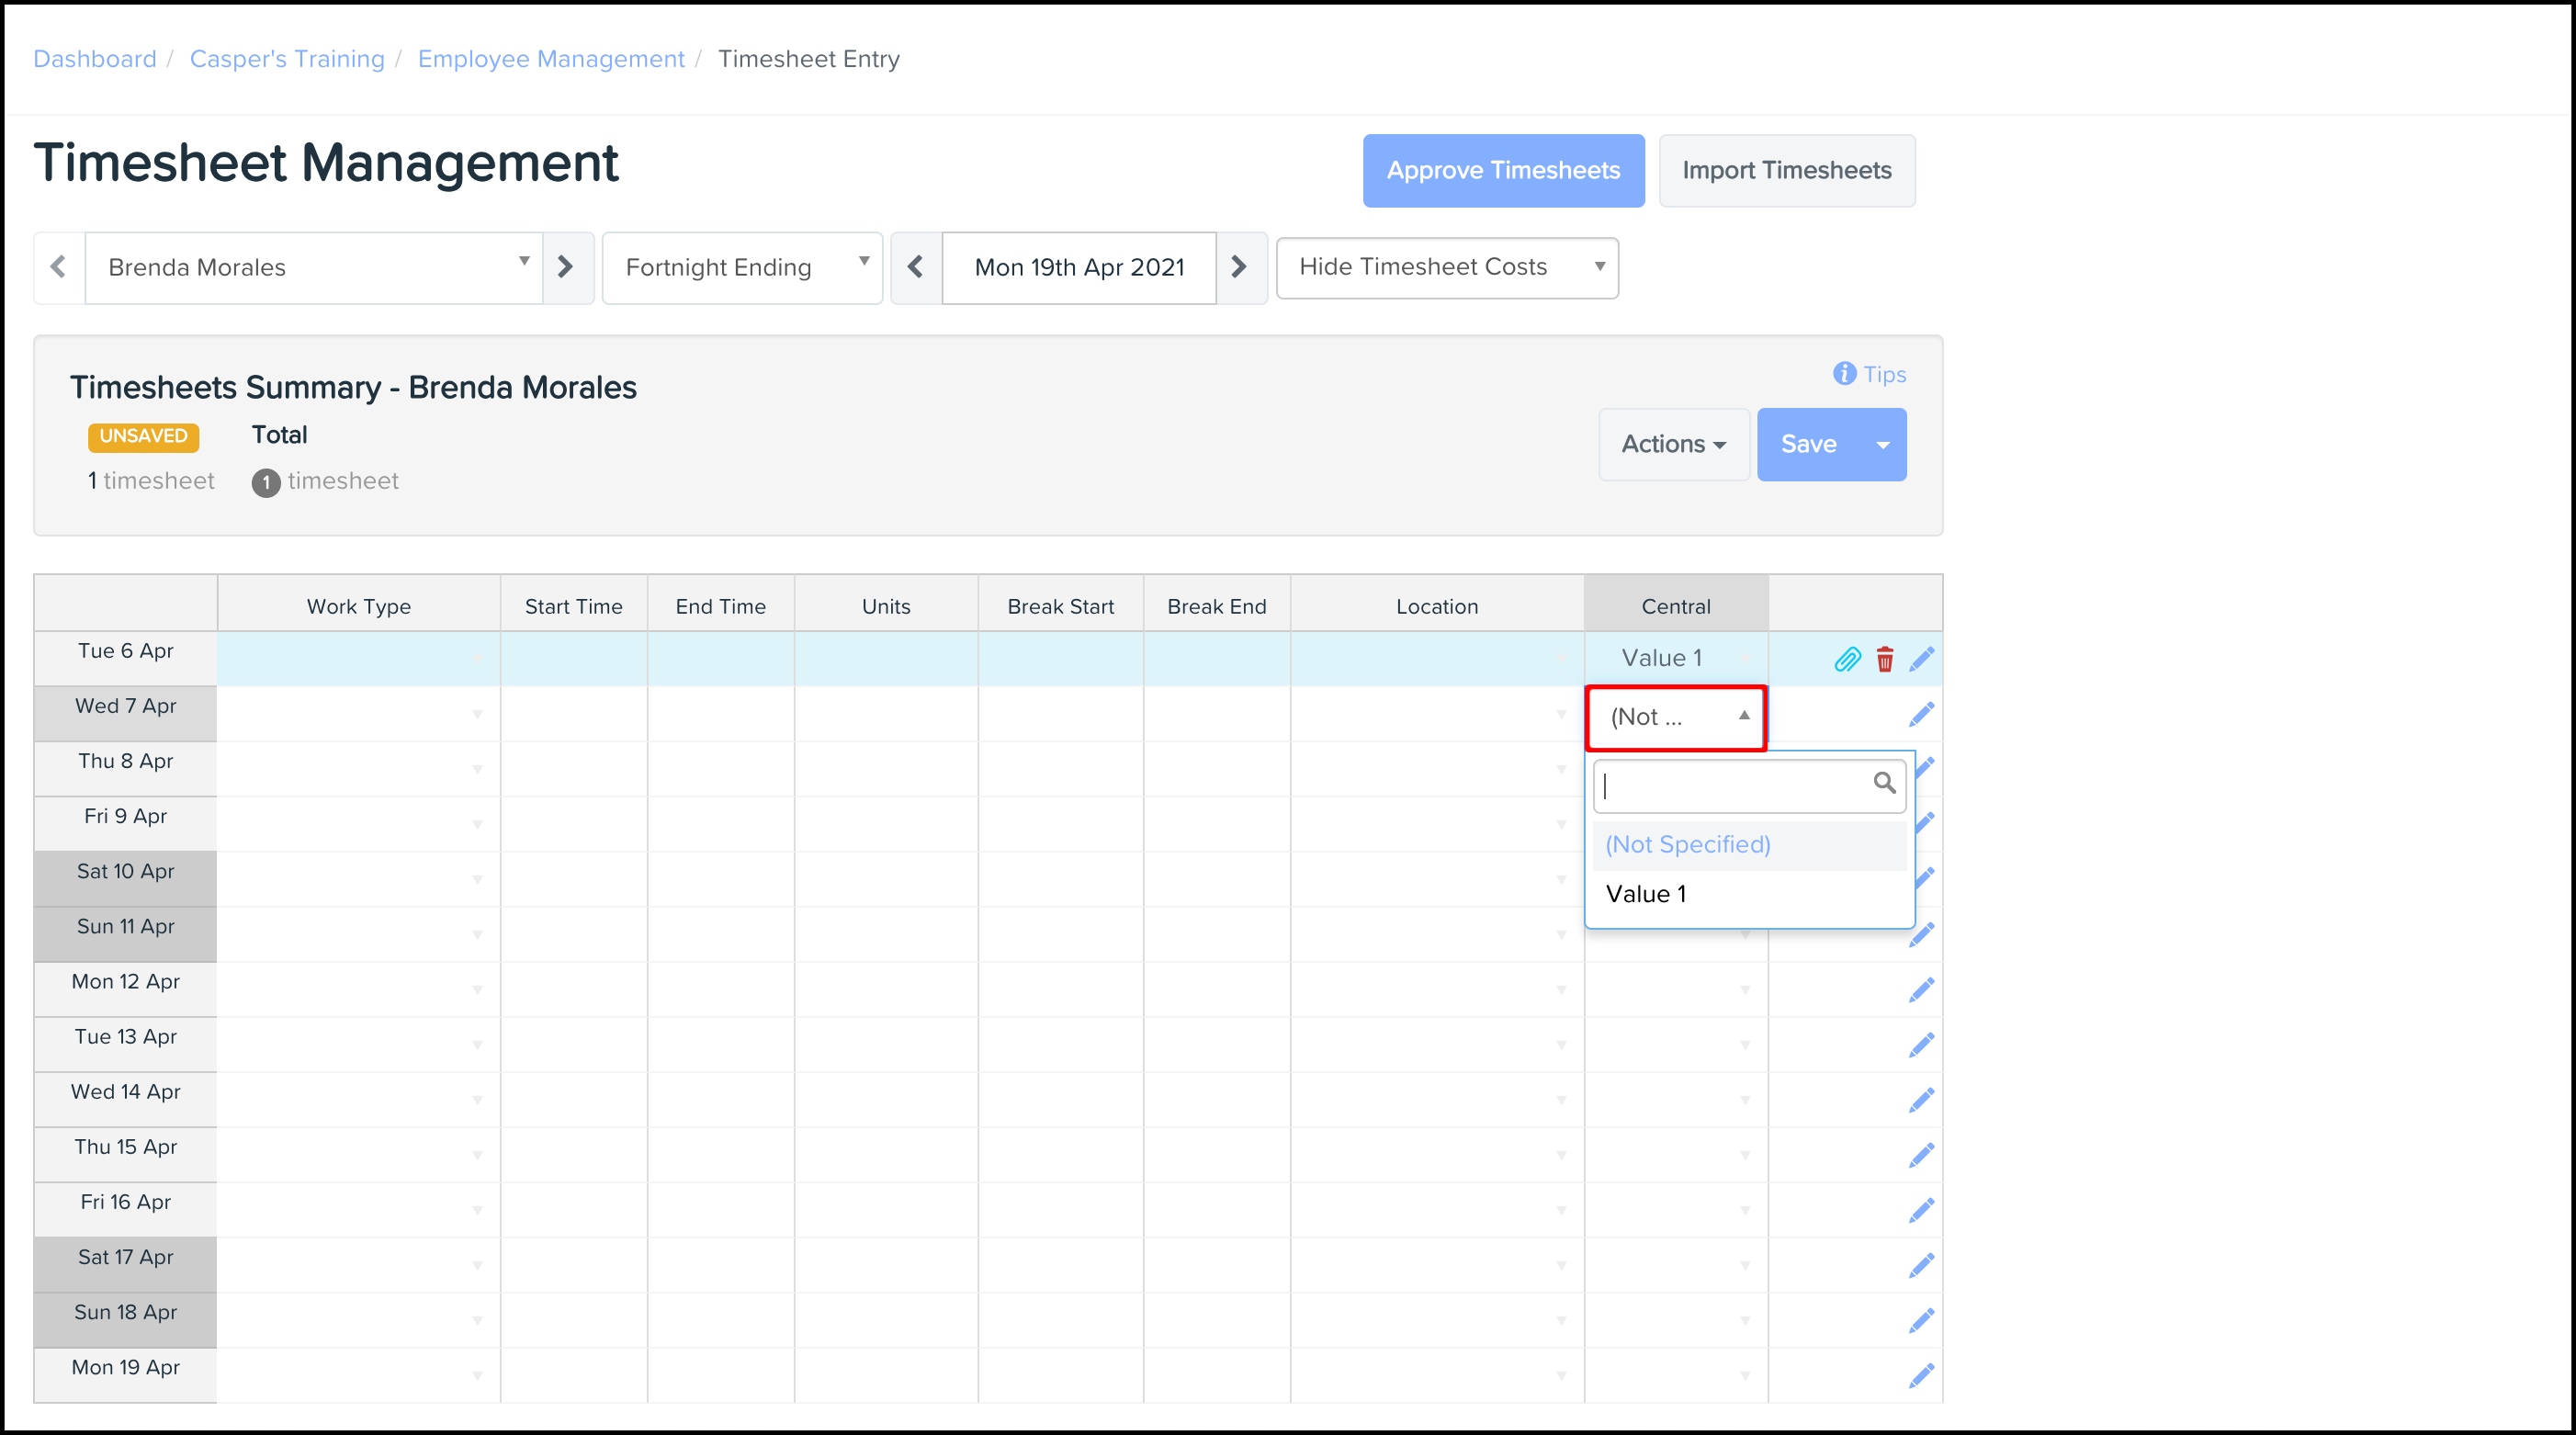Click the pencil edit icon for Wed 7 Apr

tap(1921, 714)
